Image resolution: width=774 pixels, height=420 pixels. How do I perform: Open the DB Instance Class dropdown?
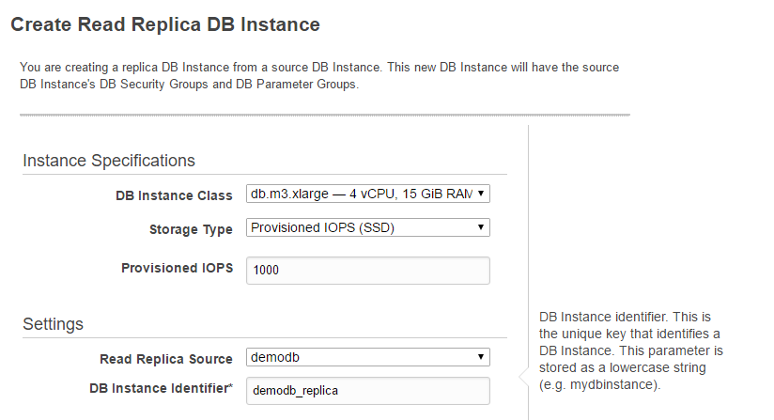pyautogui.click(x=368, y=194)
